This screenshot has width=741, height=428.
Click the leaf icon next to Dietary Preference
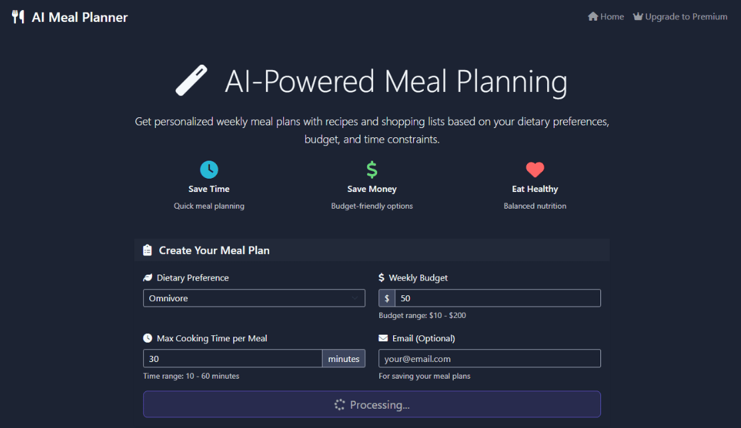coord(148,278)
